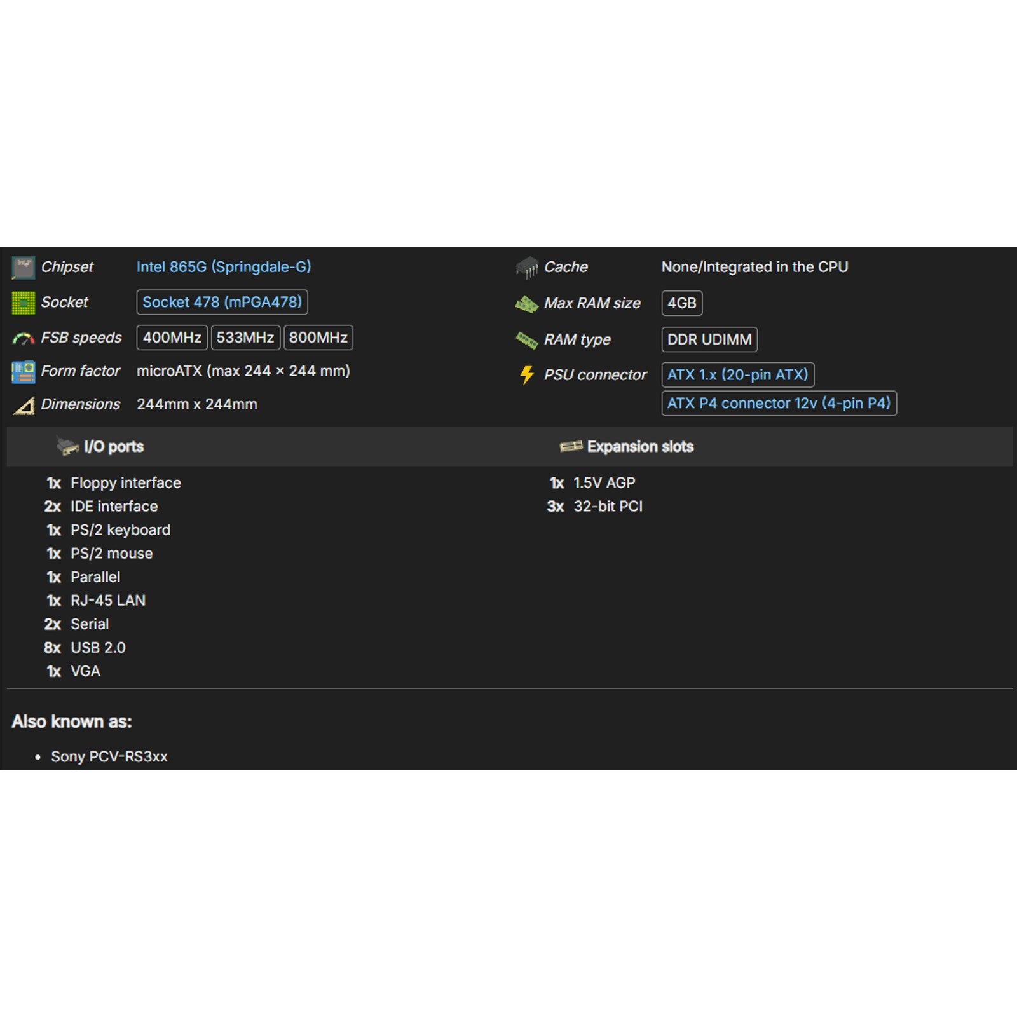Click the FSB speeds gauge icon

click(x=24, y=339)
